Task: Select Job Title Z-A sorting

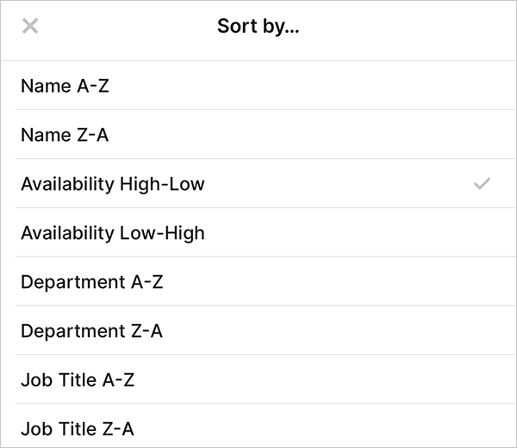Action: (78, 429)
